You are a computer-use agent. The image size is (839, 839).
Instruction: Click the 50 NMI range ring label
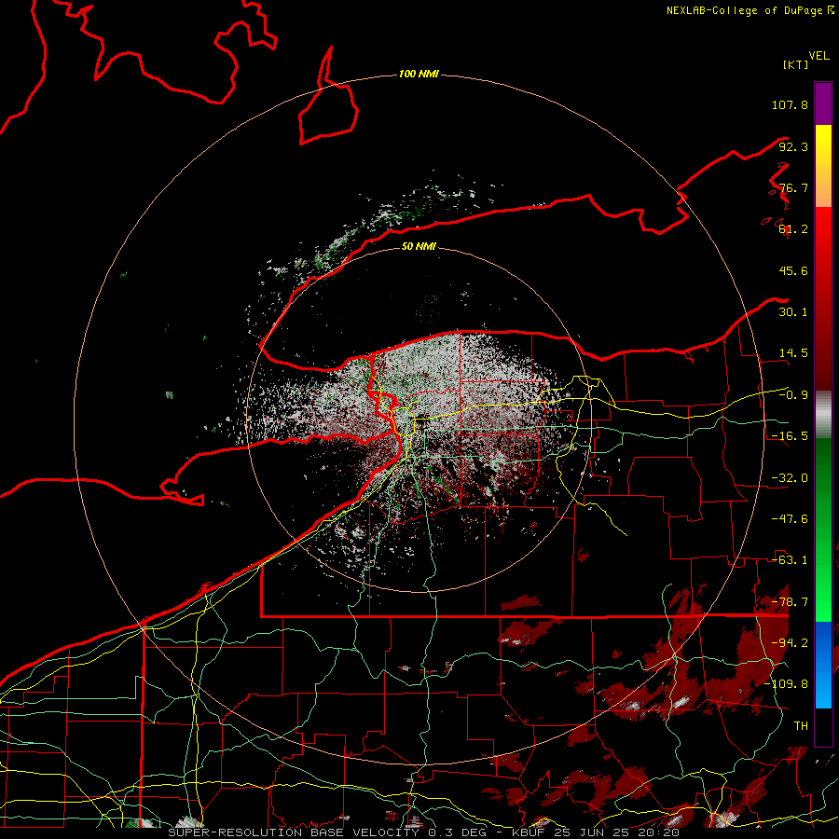[x=419, y=247]
